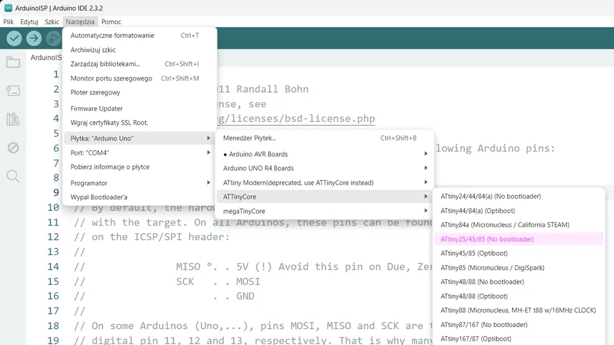Click the Verify sketch checkmark icon

click(14, 38)
